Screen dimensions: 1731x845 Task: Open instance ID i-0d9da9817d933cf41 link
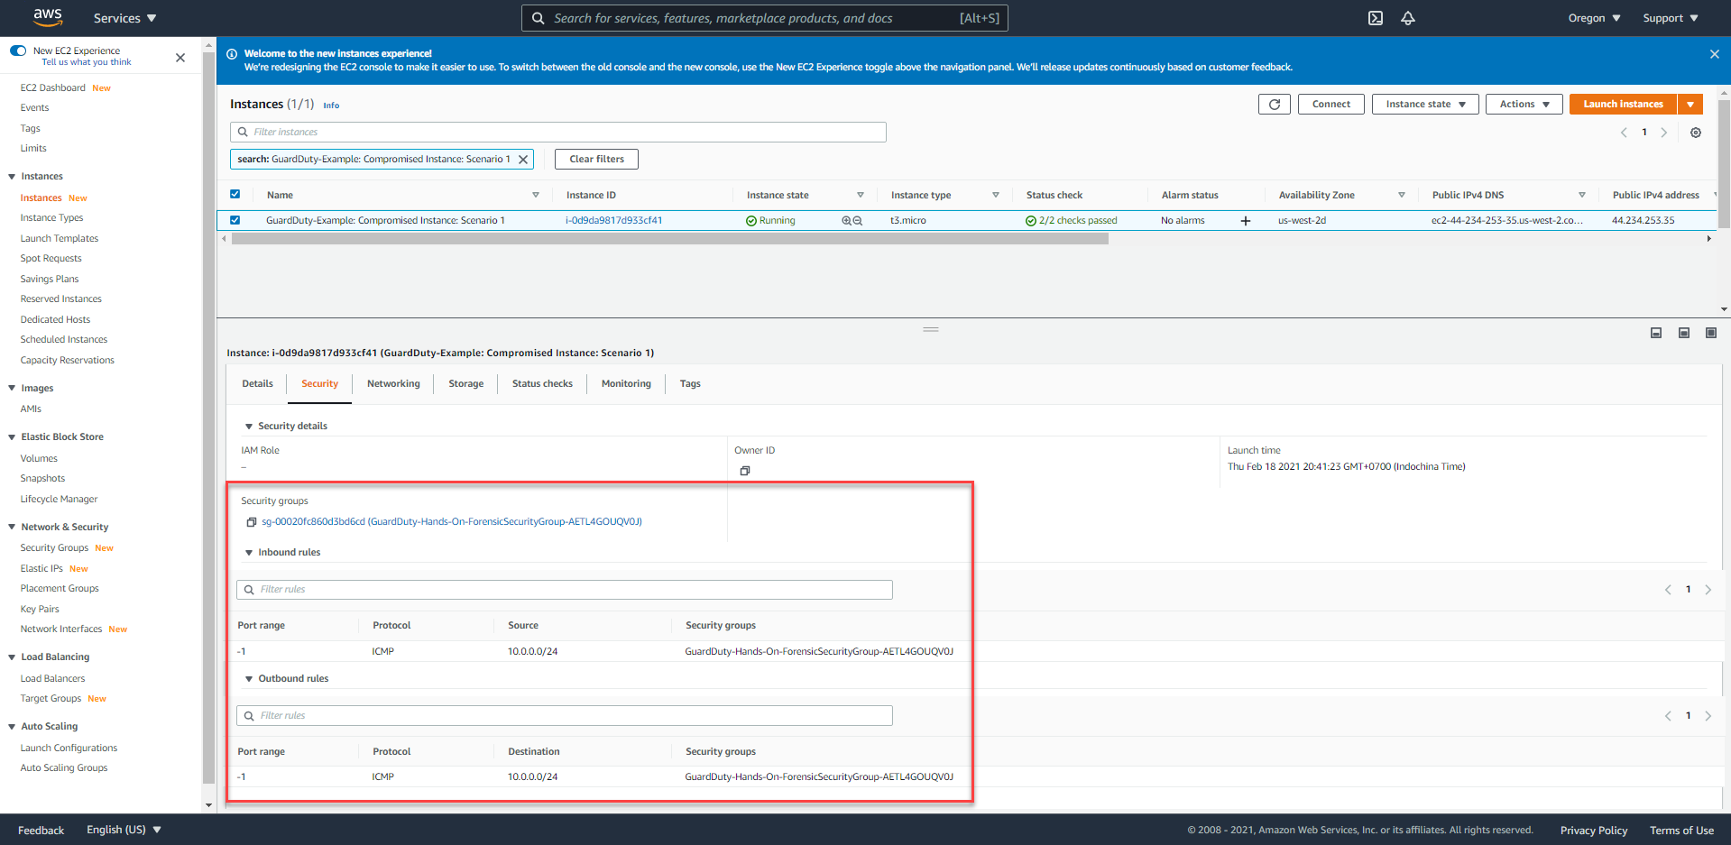[614, 221]
